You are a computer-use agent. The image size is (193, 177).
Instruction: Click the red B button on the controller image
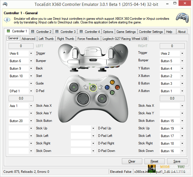pyautogui.click(x=117, y=87)
